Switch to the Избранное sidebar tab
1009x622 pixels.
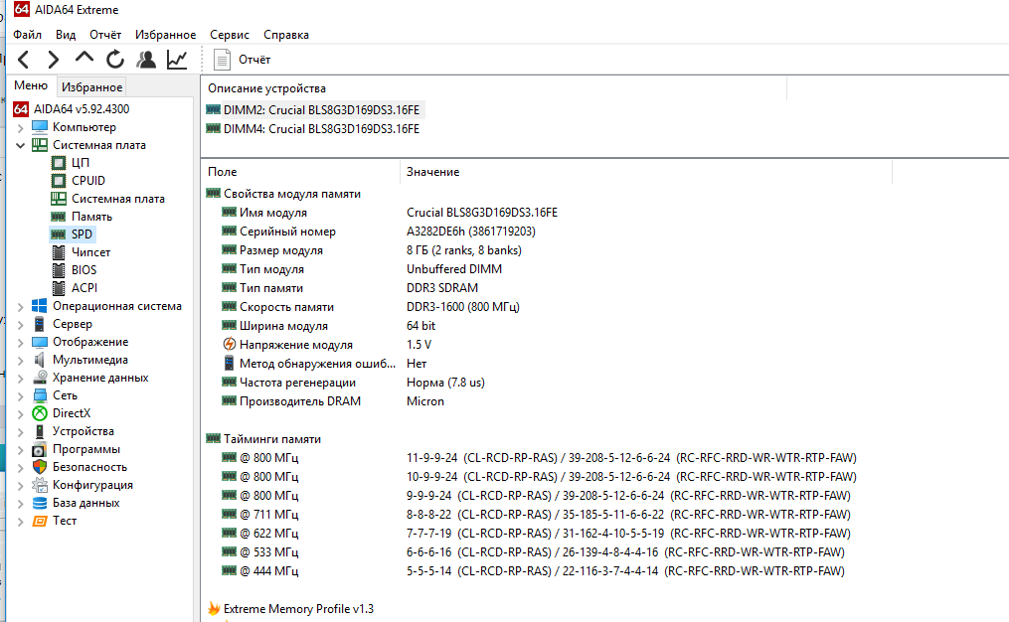(91, 86)
